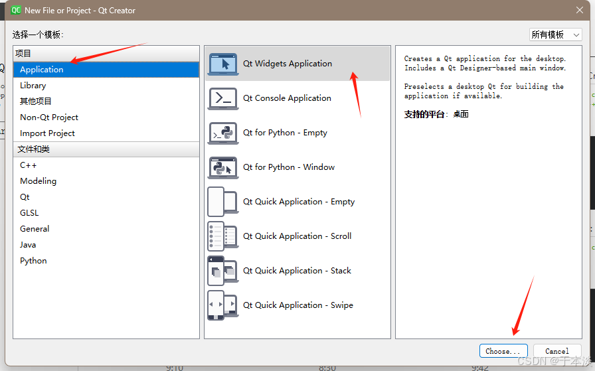Select the Qt Quick Application - Empty label

tap(299, 202)
